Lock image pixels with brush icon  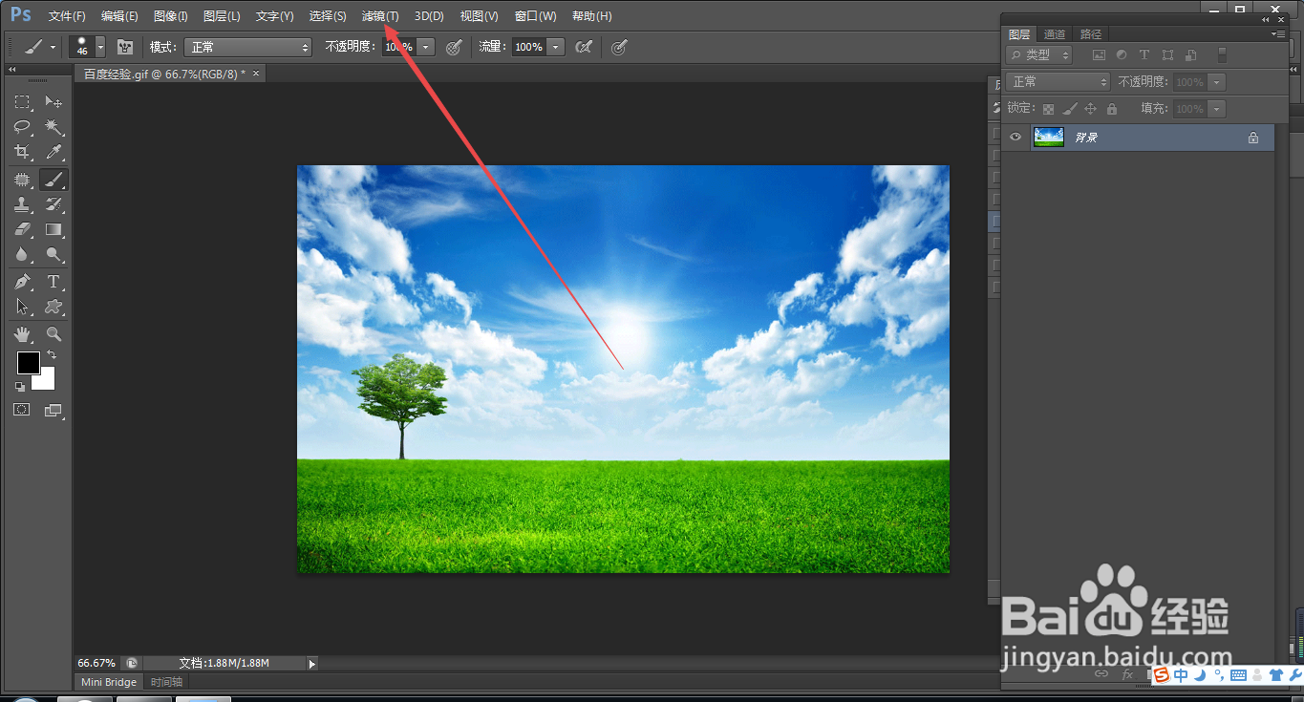tap(1070, 109)
